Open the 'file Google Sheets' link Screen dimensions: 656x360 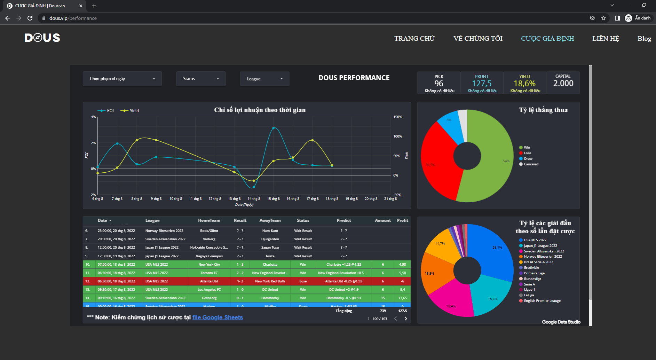[x=218, y=318]
